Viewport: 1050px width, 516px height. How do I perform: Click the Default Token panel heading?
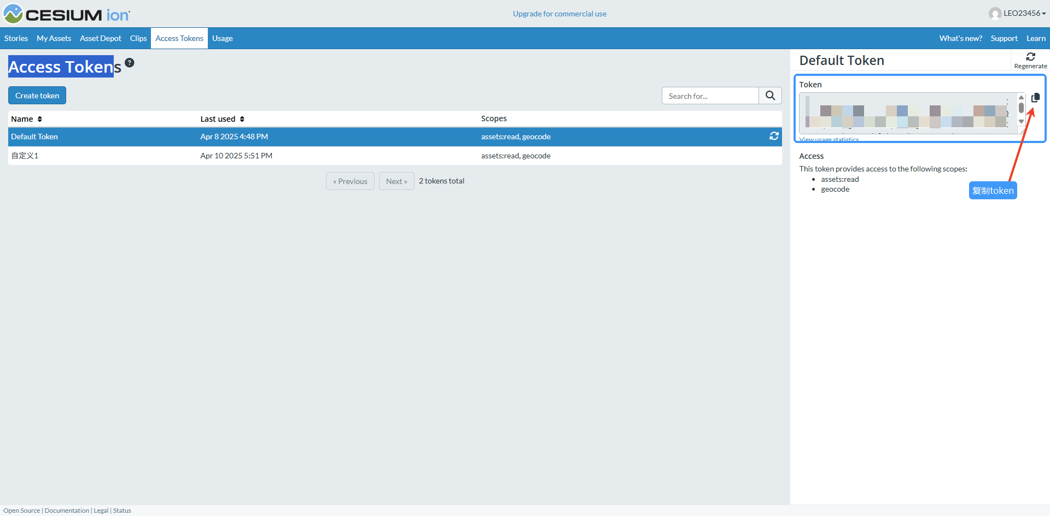pyautogui.click(x=842, y=61)
